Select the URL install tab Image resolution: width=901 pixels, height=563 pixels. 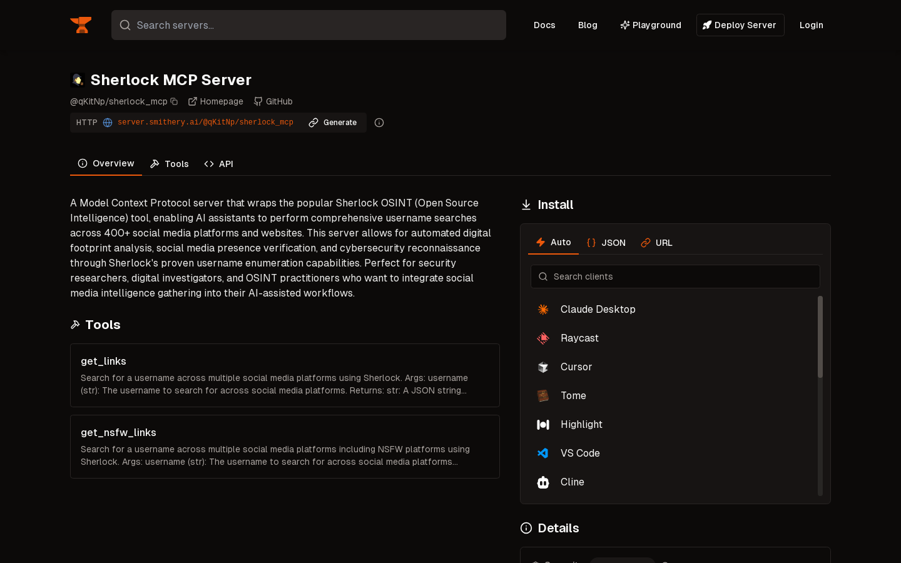656,243
